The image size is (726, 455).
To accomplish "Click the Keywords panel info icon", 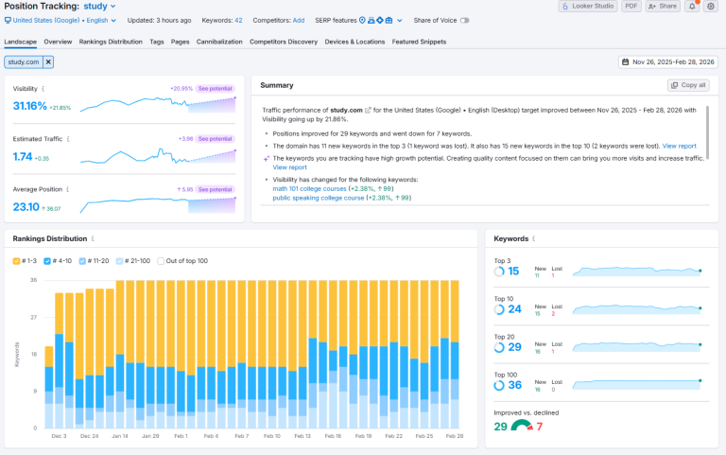I will point(533,239).
